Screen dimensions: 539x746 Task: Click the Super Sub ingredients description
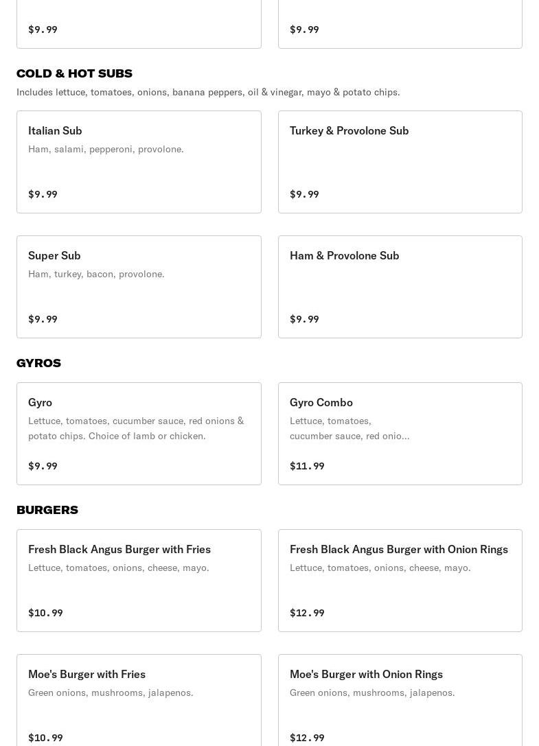coord(96,274)
